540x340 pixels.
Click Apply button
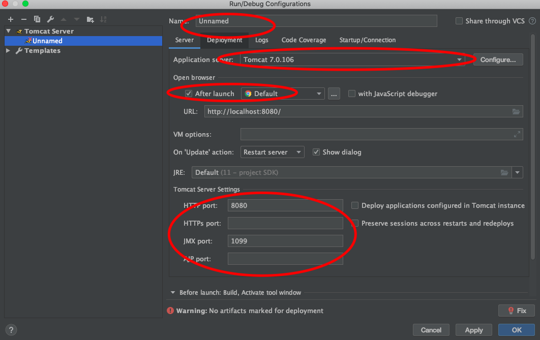coord(474,330)
